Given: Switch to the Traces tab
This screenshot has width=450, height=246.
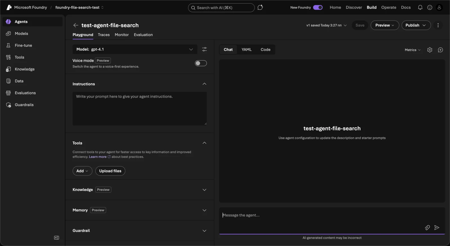Looking at the screenshot, I should coord(104,35).
